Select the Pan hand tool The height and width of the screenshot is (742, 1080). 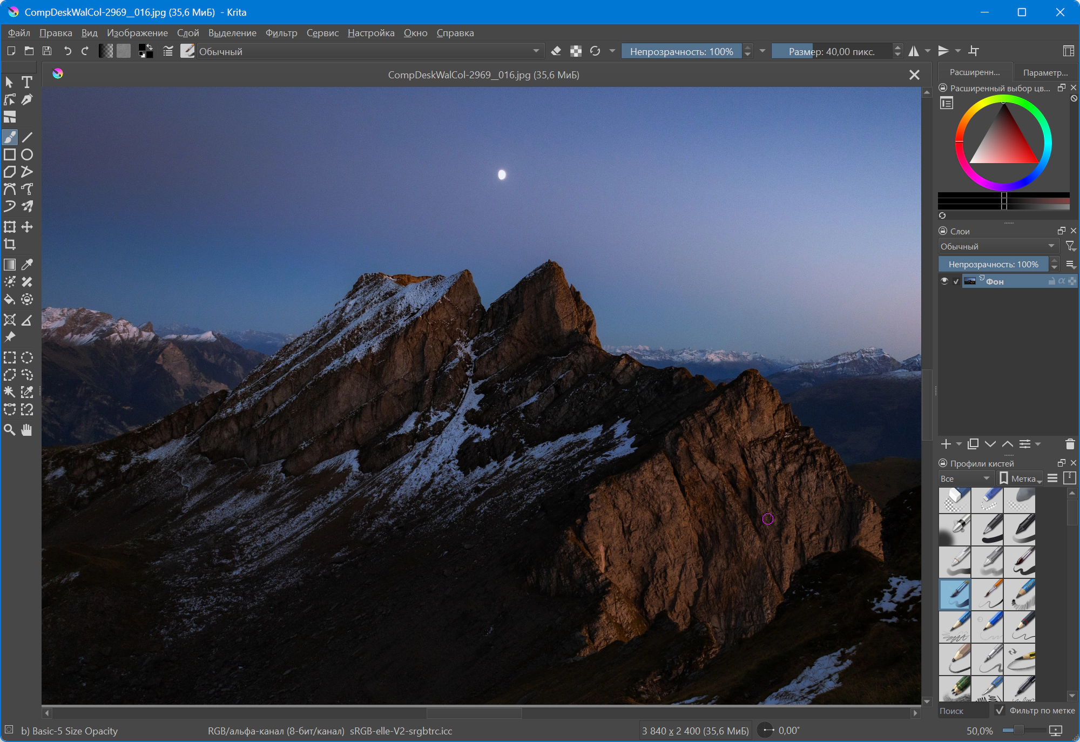(27, 430)
